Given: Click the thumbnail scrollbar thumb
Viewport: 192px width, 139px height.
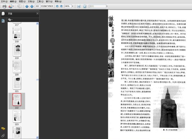Looking at the screenshot, I should point(37,80).
